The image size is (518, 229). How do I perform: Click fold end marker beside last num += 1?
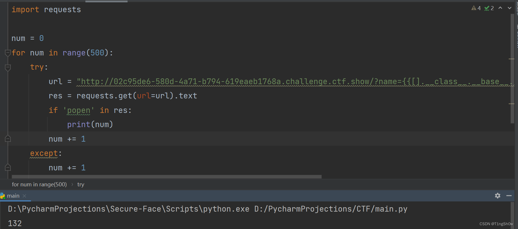click(8, 167)
